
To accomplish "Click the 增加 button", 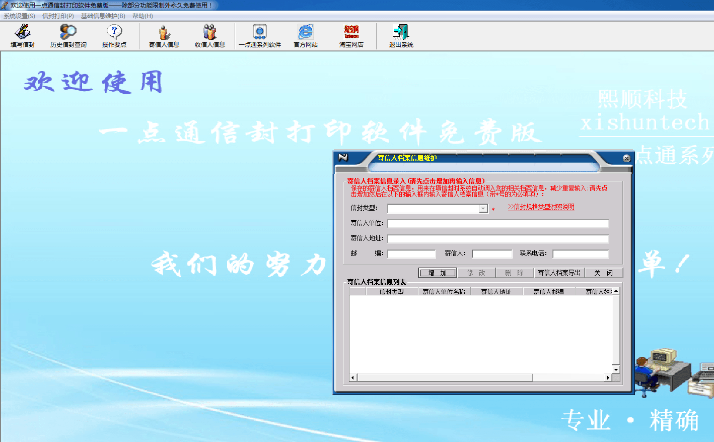I will (x=438, y=273).
